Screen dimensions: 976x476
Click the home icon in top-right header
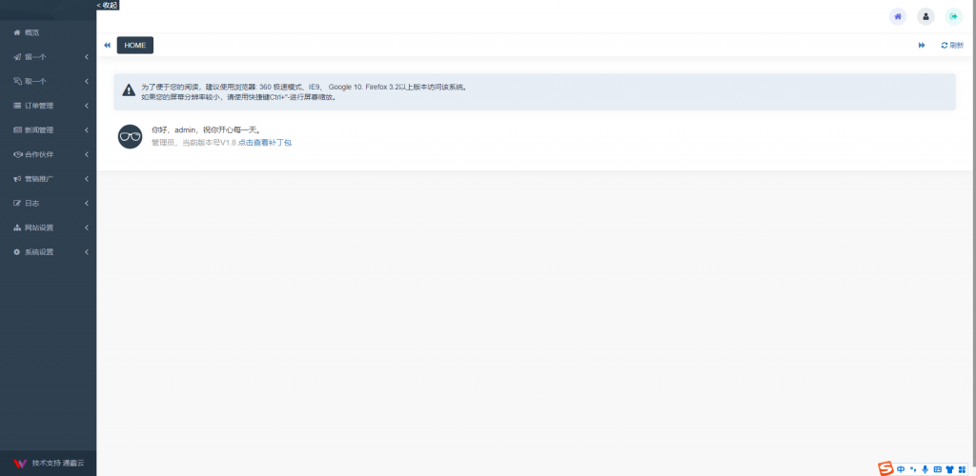pos(897,16)
